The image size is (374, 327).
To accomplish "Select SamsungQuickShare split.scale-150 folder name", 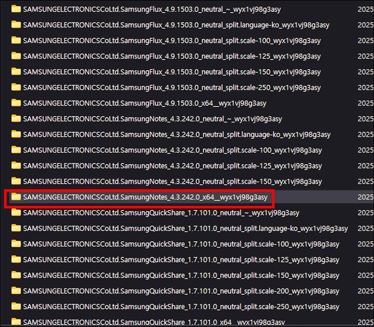I will click(x=181, y=276).
